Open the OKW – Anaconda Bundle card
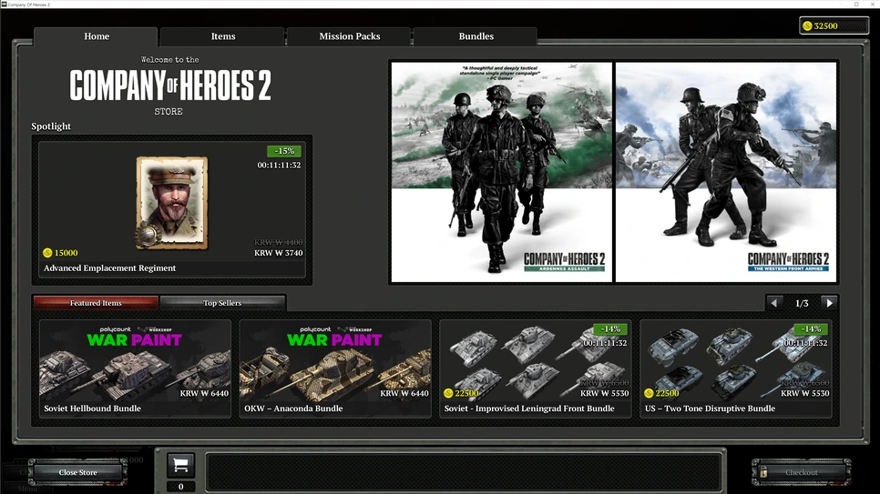 [x=335, y=368]
